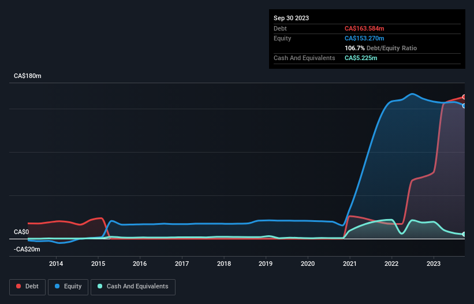The image size is (474, 304).
Task: Click the CA$180m y-axis label
Action: (x=28, y=76)
